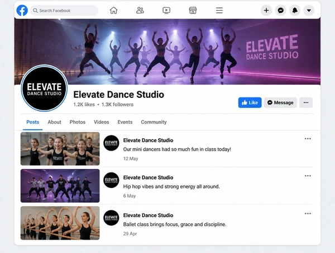This screenshot has width=335, height=253.
Task: Click the blue Like button
Action: click(x=250, y=102)
